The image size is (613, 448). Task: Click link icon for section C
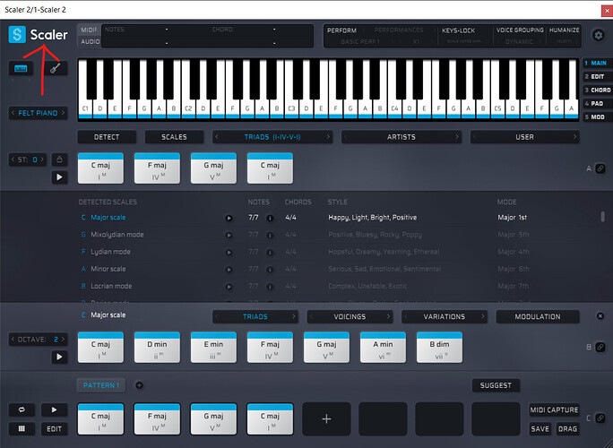(x=600, y=418)
